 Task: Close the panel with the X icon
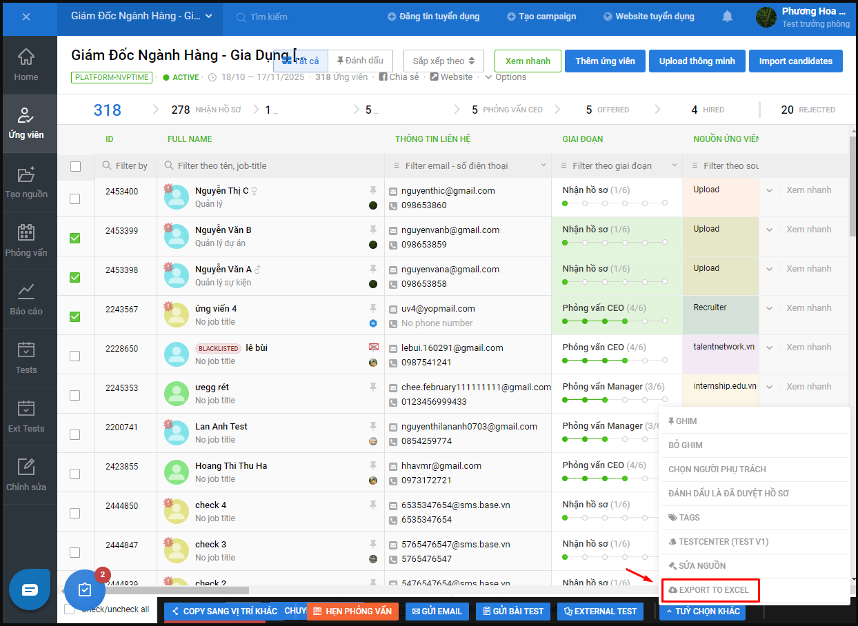(x=26, y=17)
